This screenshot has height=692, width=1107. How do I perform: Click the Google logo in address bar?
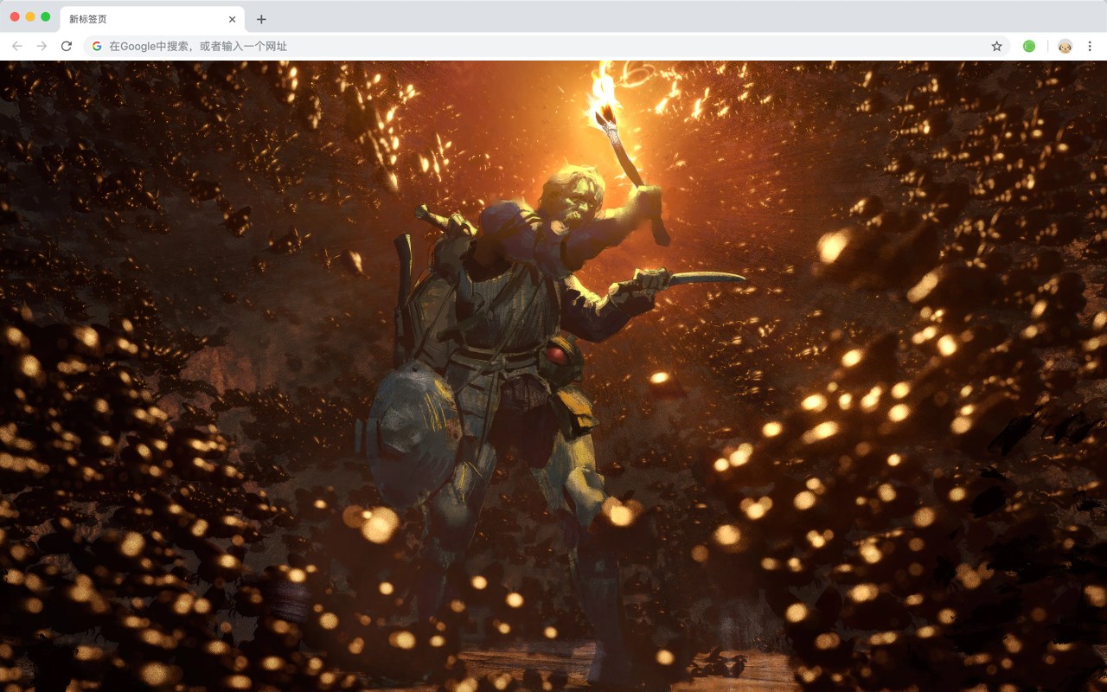[97, 46]
